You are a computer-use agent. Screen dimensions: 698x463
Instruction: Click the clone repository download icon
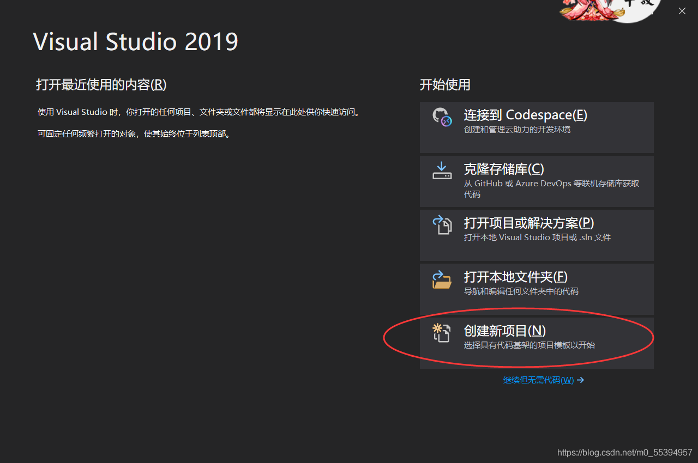pyautogui.click(x=442, y=171)
